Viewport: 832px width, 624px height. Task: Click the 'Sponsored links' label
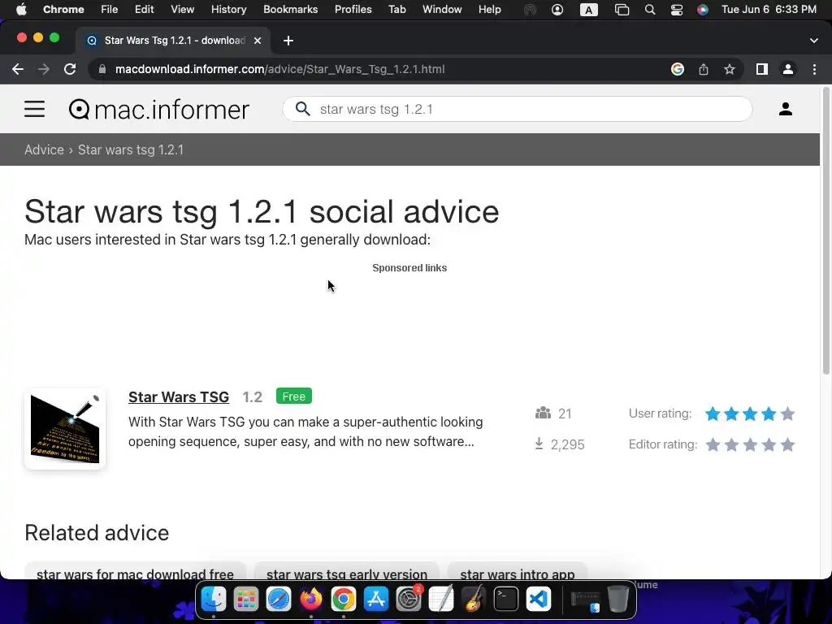tap(409, 268)
